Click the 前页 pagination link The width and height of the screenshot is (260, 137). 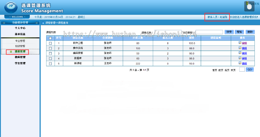pyautogui.click(x=221, y=70)
